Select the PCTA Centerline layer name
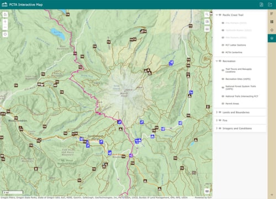276x199 pixels. point(234,52)
